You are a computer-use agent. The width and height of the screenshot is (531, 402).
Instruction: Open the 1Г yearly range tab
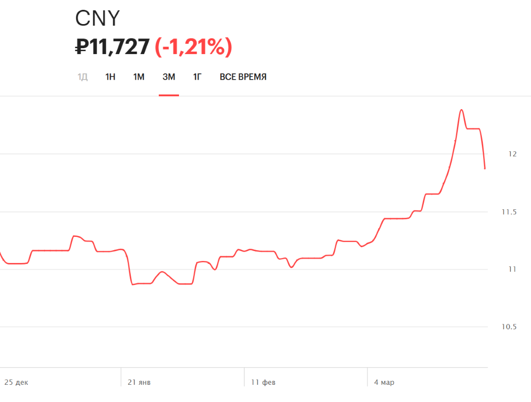(197, 77)
